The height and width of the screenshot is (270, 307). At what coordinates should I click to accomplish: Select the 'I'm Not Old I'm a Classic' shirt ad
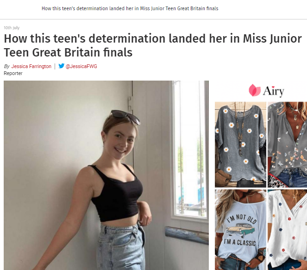click(240, 230)
